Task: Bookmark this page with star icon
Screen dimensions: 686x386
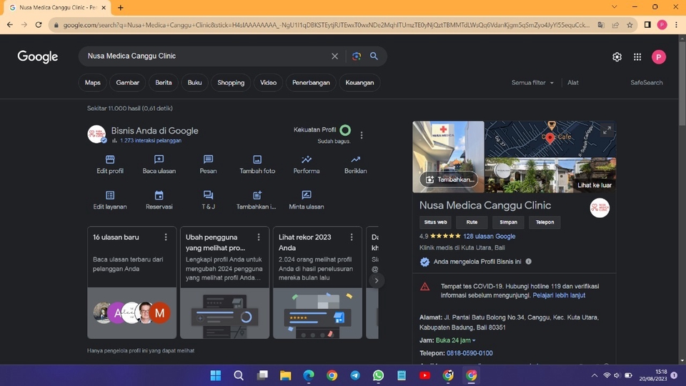Action: 630,25
